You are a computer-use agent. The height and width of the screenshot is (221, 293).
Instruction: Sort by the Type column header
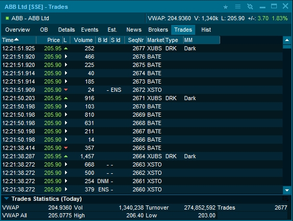(x=174, y=40)
